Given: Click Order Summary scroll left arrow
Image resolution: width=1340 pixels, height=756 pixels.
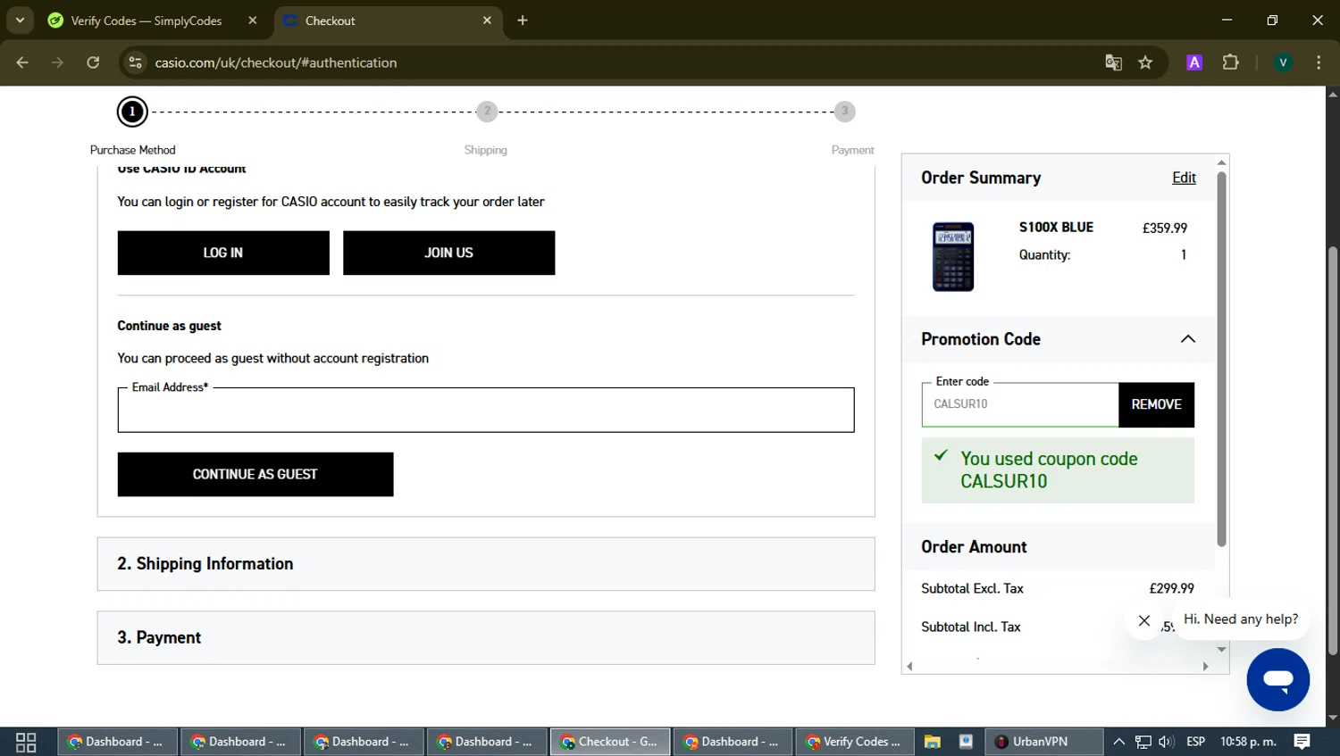Looking at the screenshot, I should point(910,666).
